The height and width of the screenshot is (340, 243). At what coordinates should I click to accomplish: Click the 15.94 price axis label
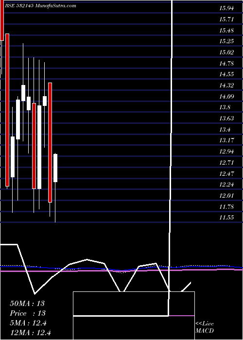pos(226,8)
